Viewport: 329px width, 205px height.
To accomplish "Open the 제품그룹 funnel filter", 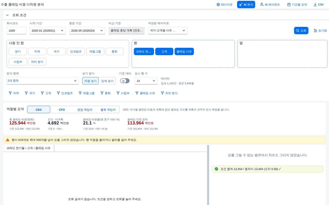I will [x=86, y=93].
